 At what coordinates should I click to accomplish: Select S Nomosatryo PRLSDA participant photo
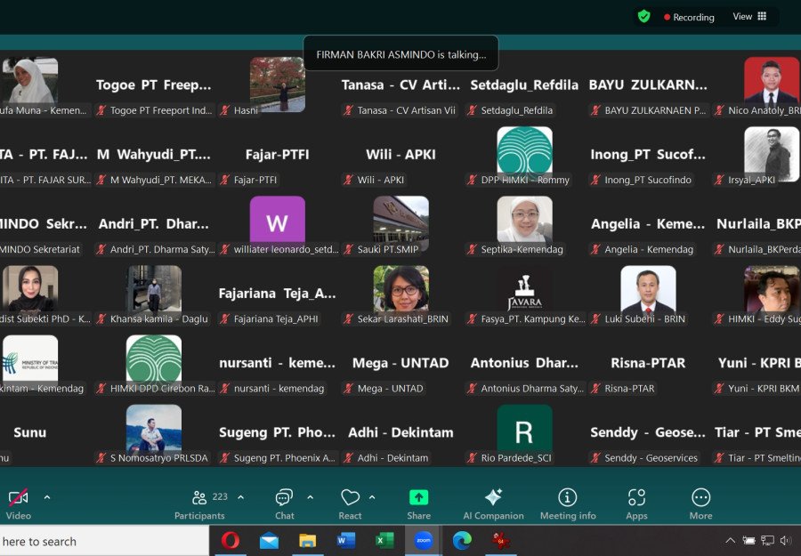click(154, 431)
